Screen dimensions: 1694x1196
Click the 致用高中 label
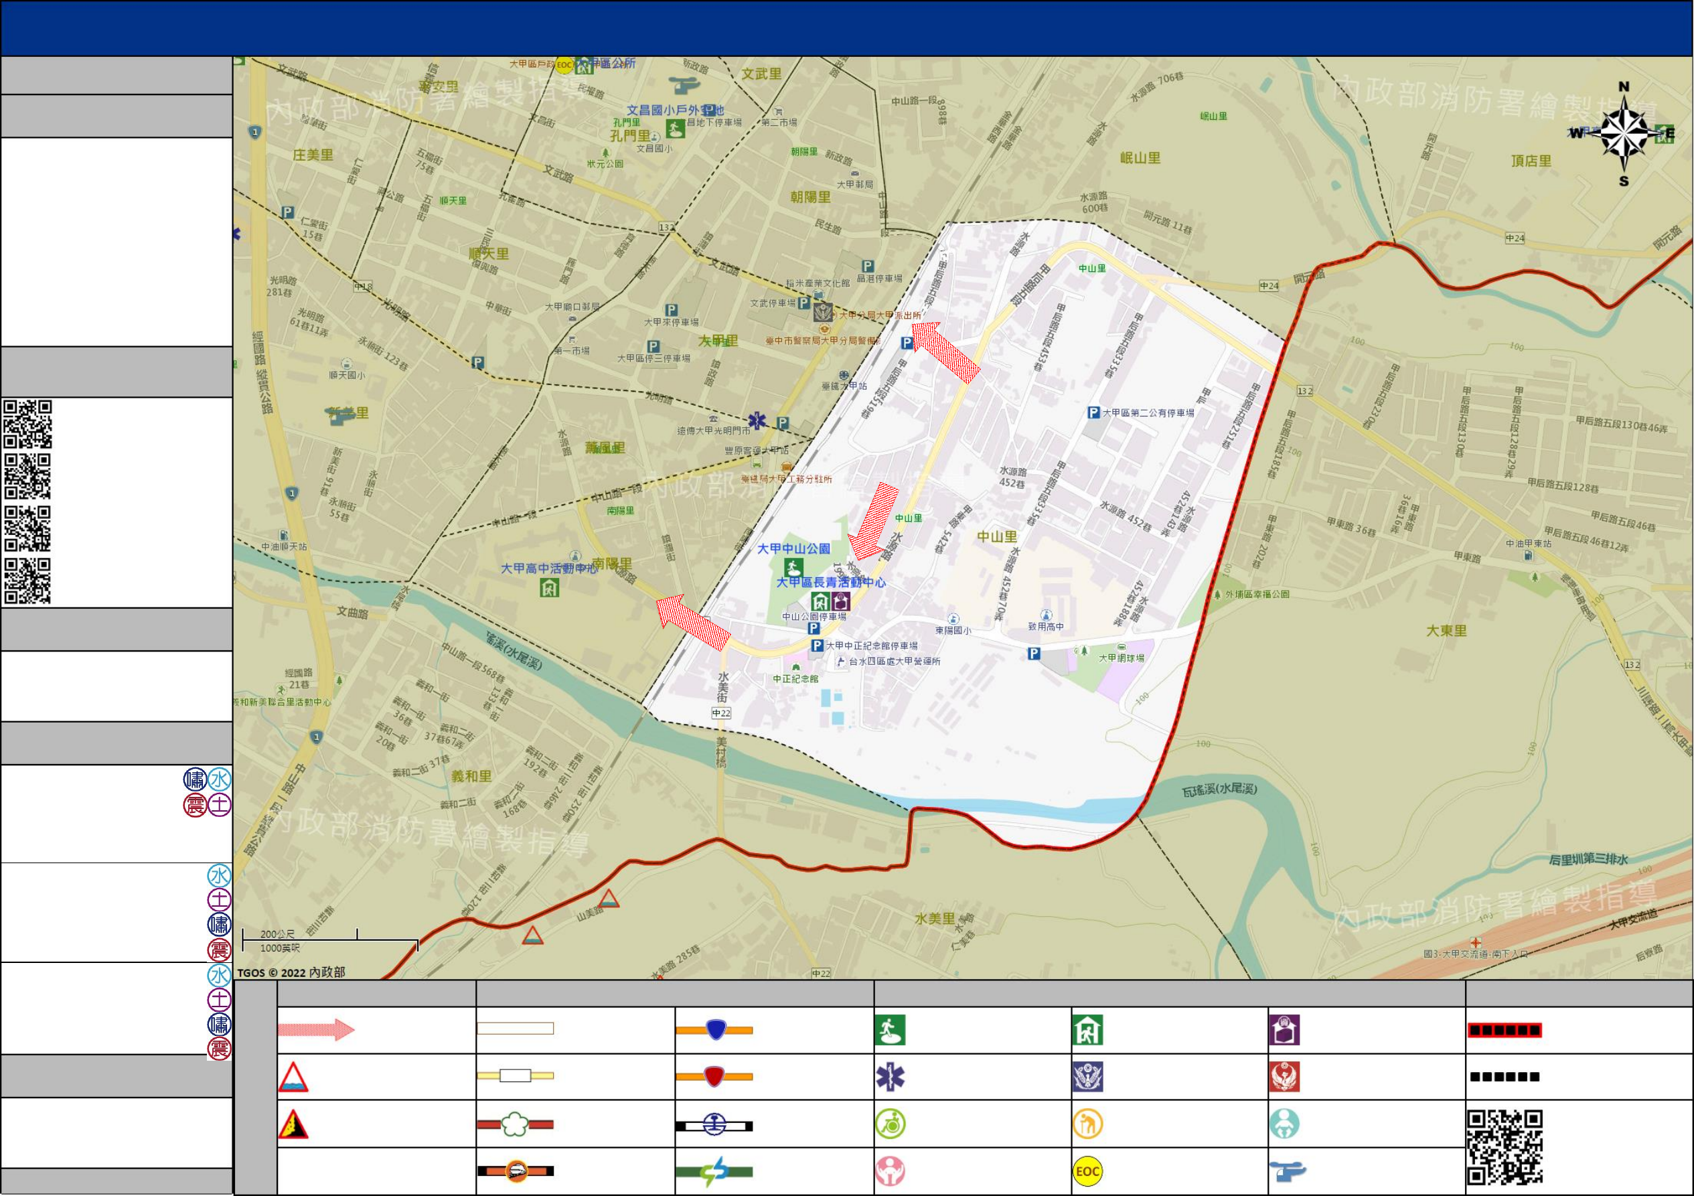click(x=1047, y=627)
